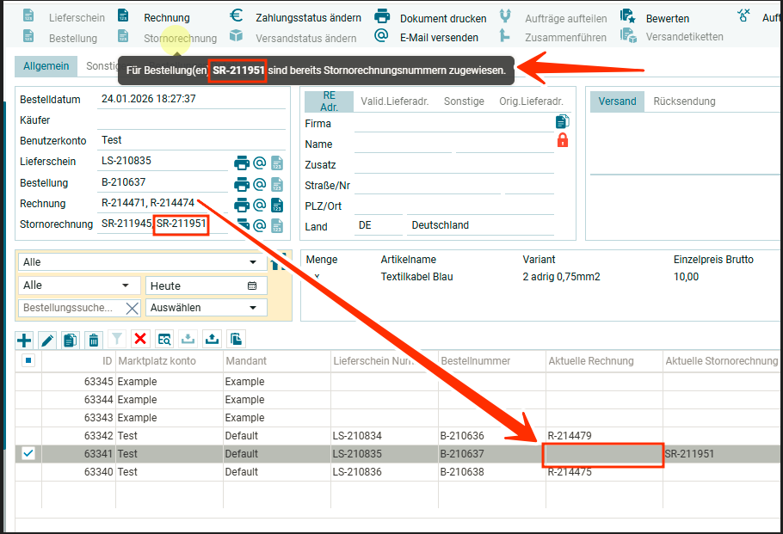The image size is (783, 534).
Task: Click the pencil edit icon above the table
Action: pyautogui.click(x=47, y=340)
